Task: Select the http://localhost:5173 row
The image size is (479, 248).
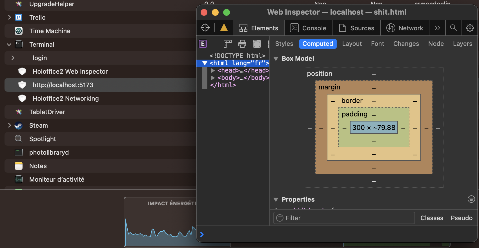Action: click(100, 85)
